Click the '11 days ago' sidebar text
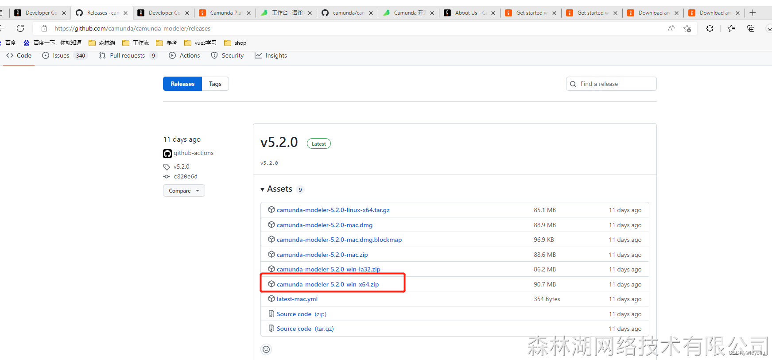The width and height of the screenshot is (772, 360). click(182, 139)
